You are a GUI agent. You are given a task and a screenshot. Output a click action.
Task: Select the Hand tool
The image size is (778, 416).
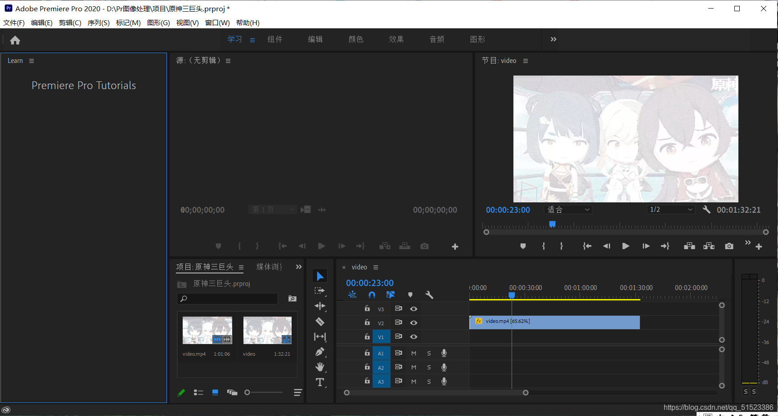(320, 367)
